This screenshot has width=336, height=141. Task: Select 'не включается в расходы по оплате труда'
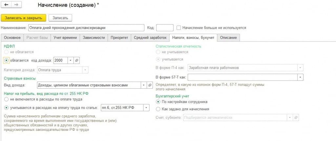[6, 99]
